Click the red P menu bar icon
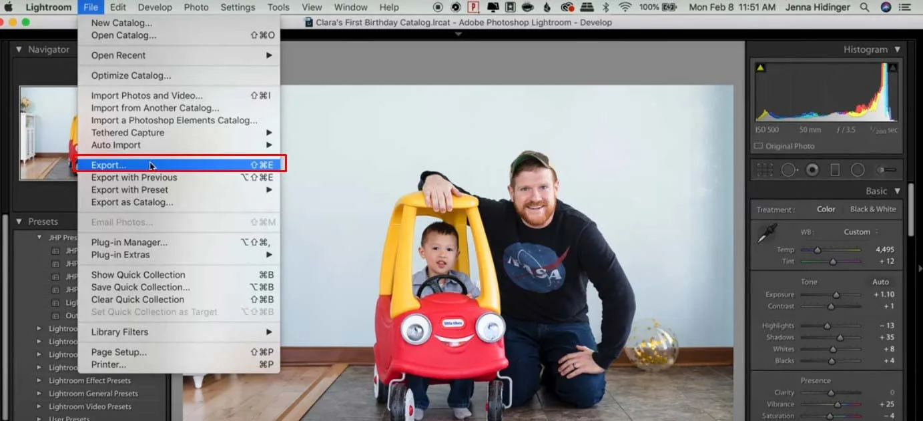This screenshot has height=421, width=923. (473, 7)
